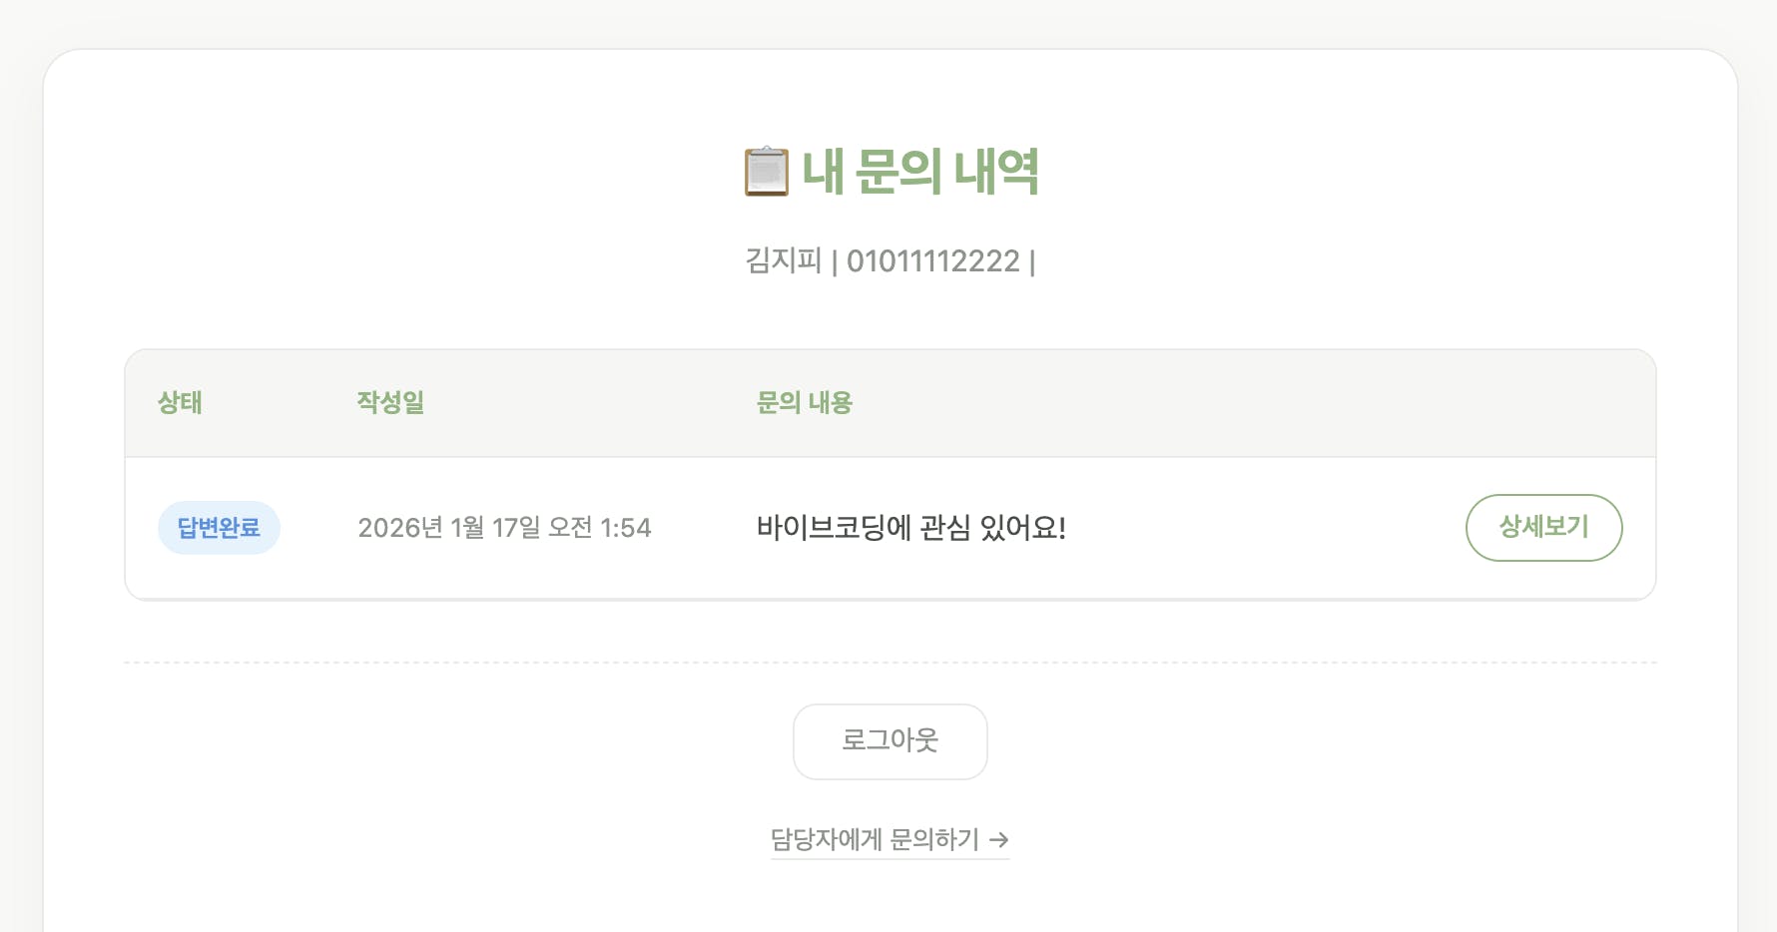Image resolution: width=1777 pixels, height=932 pixels.
Task: Click the separator bar between name and phone
Action: [x=835, y=262]
